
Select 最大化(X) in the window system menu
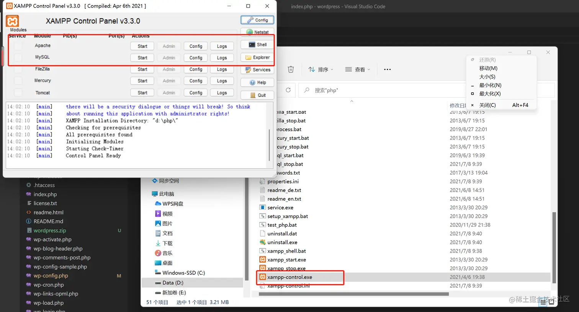(x=490, y=93)
